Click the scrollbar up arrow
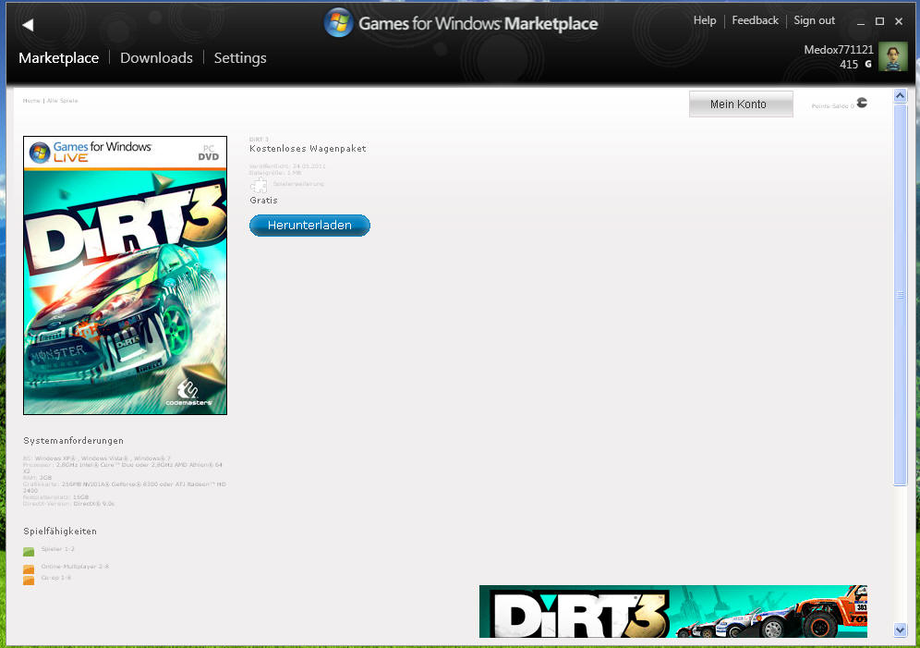The height and width of the screenshot is (648, 920). coord(900,95)
